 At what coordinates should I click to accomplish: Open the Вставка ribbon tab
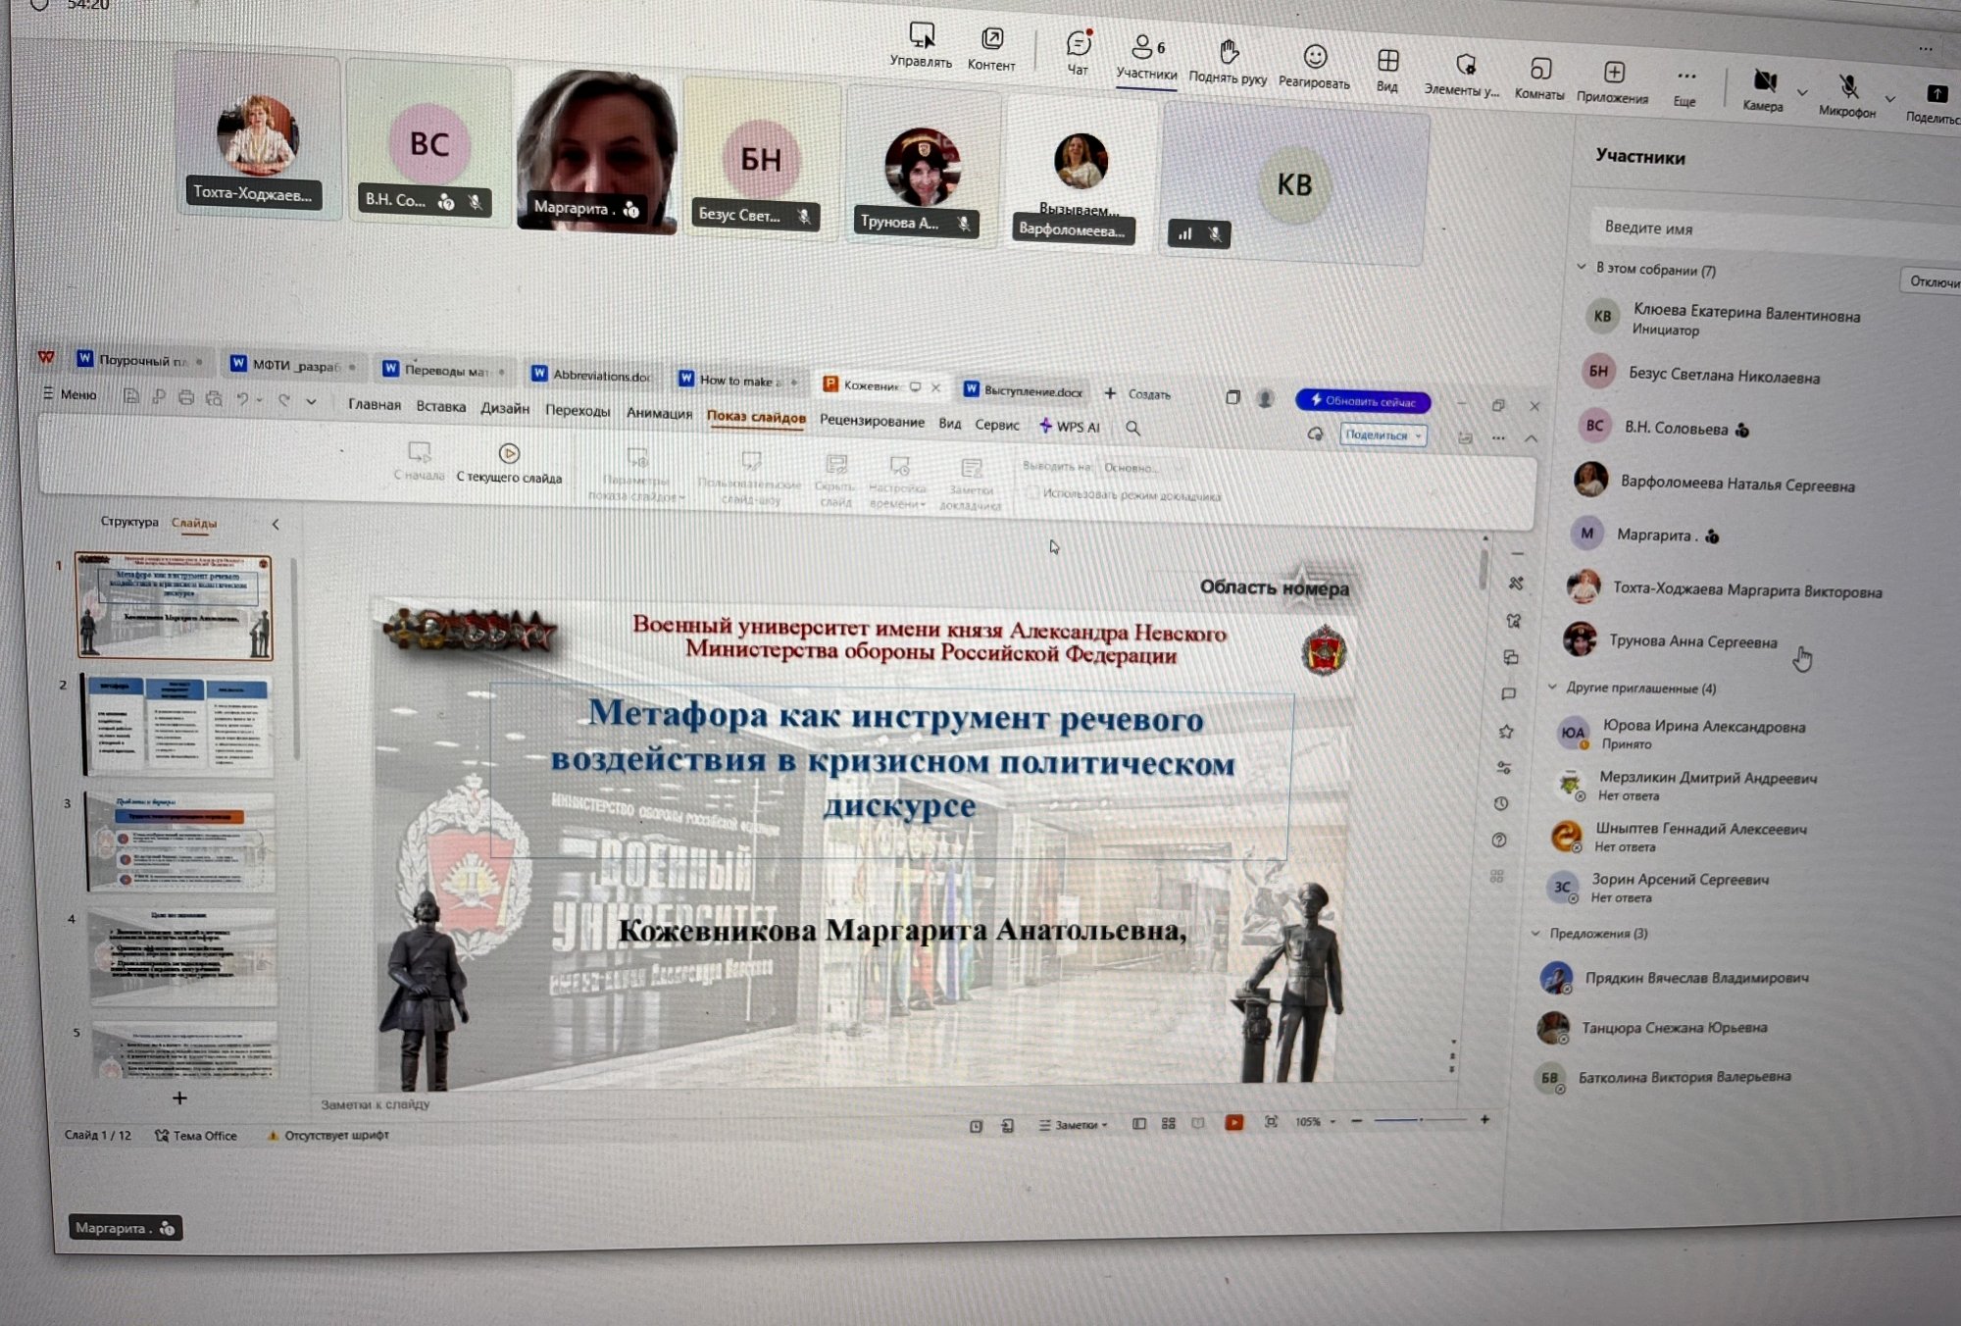(x=440, y=406)
